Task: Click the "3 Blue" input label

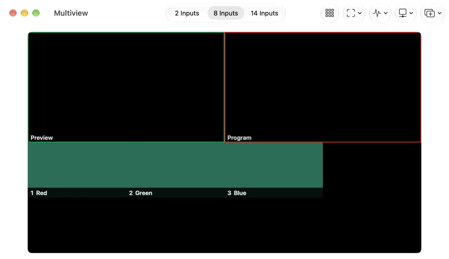Action: (237, 193)
